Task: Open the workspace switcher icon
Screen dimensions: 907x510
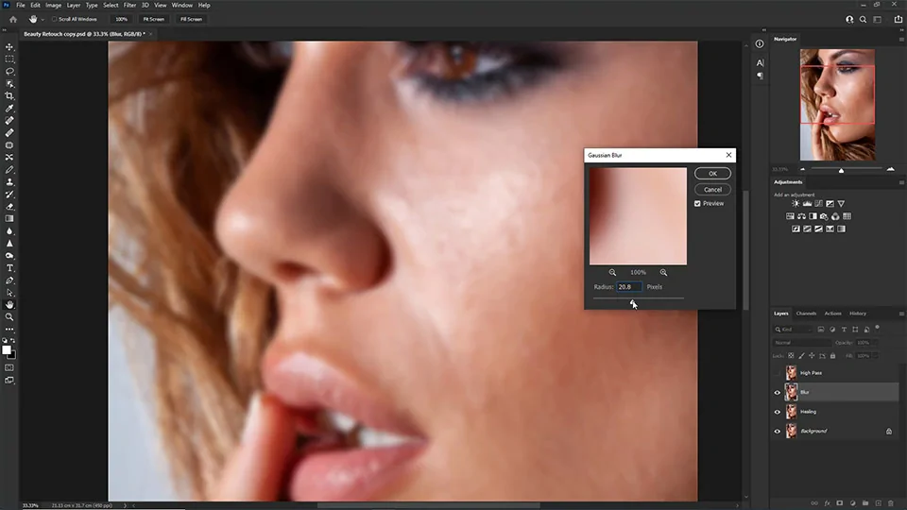Action: click(878, 19)
